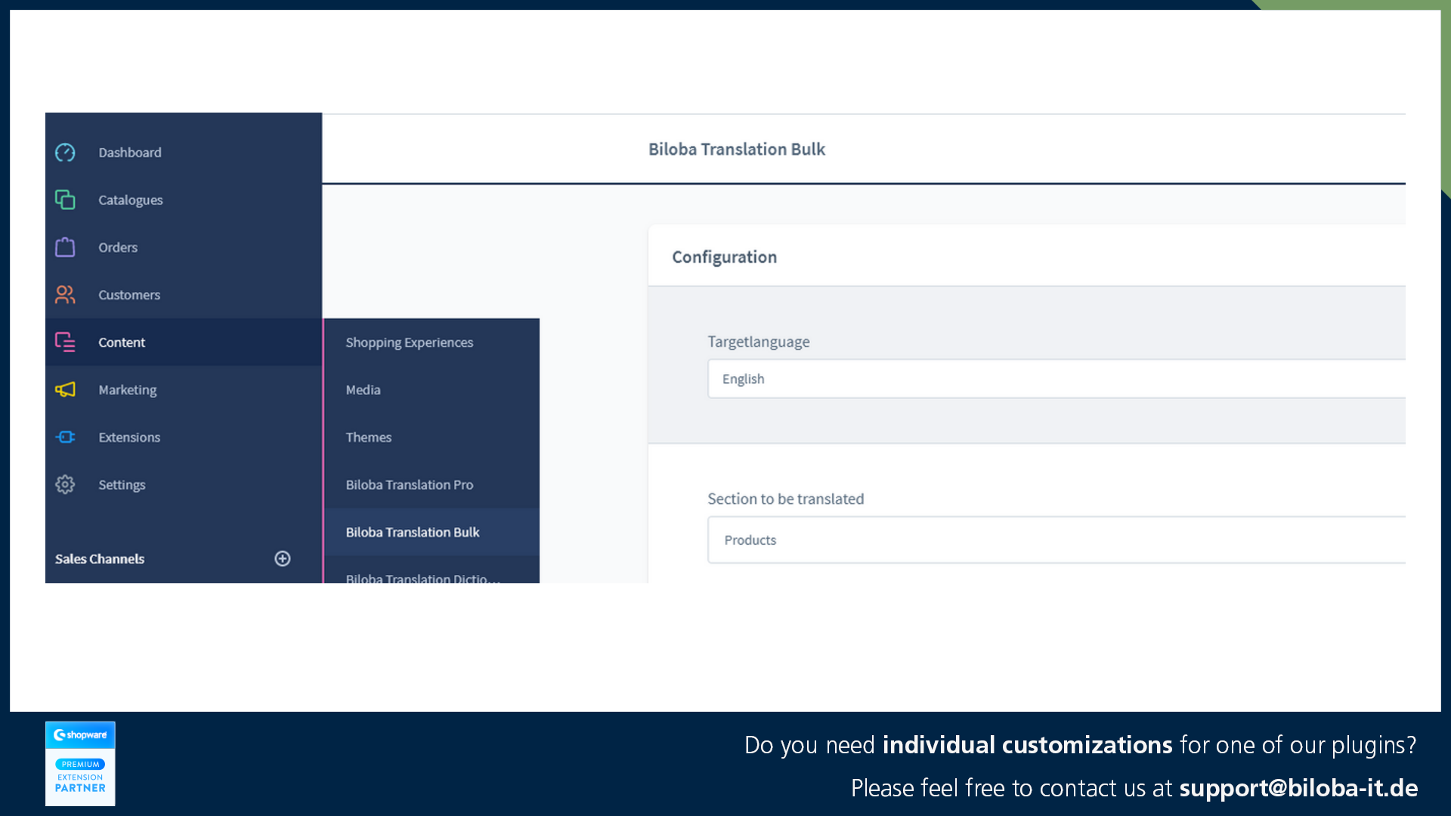Click the Marketing megaphone icon
Image resolution: width=1451 pixels, height=816 pixels.
(65, 390)
